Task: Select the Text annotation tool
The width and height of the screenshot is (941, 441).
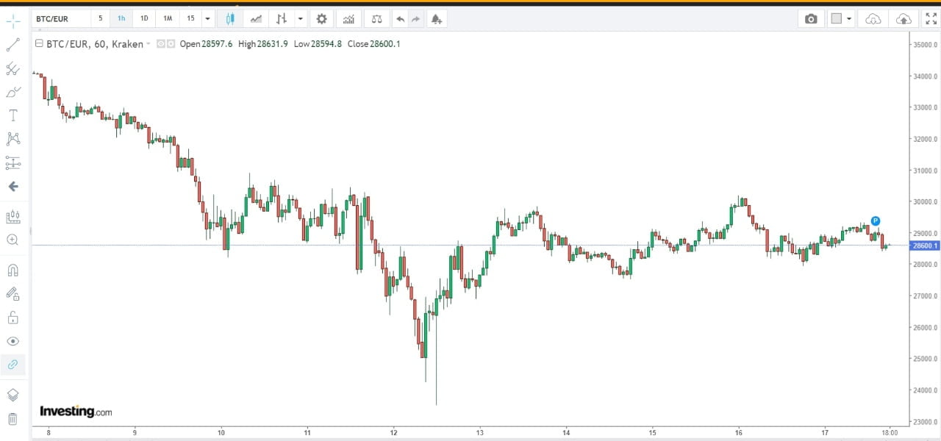Action: click(x=12, y=115)
